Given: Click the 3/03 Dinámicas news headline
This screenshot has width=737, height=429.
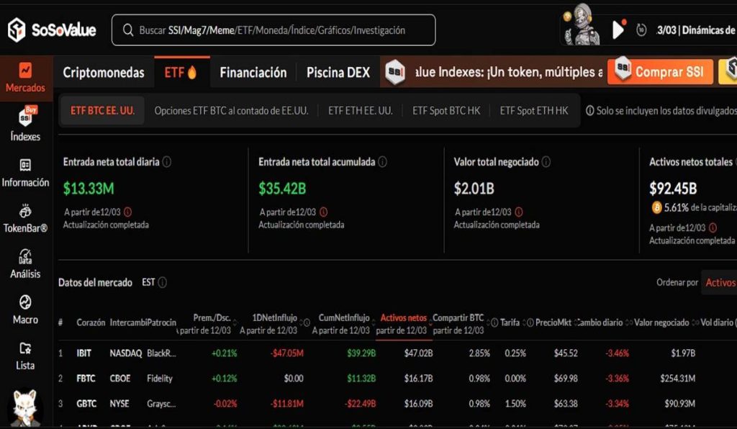Looking at the screenshot, I should (696, 30).
